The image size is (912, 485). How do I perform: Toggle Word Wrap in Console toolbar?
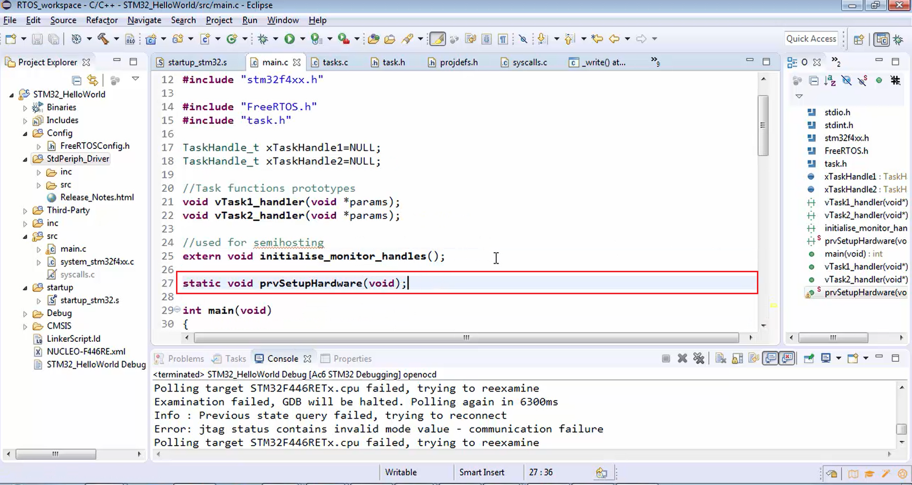754,358
